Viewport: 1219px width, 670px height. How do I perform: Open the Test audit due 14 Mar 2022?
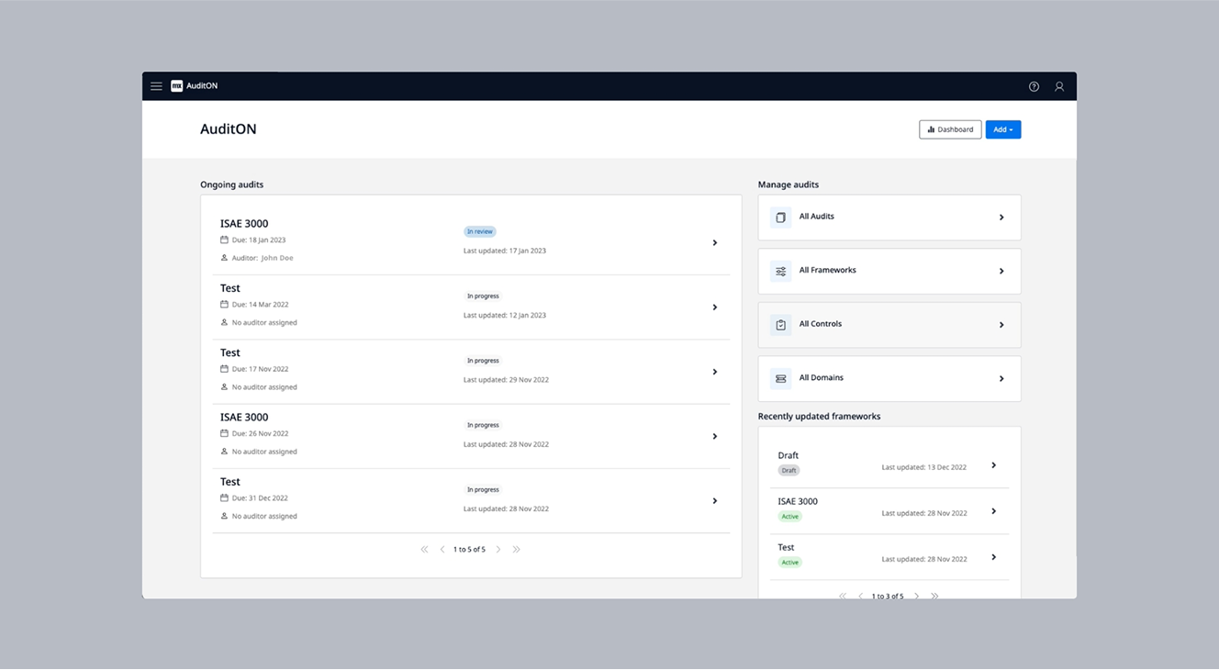coord(714,307)
